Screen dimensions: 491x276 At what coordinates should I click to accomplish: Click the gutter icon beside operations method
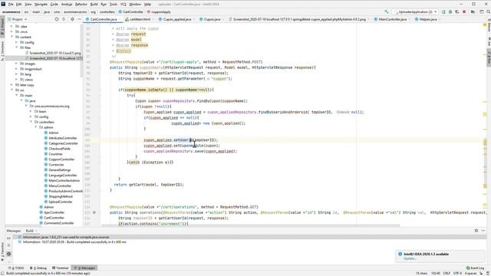94,212
